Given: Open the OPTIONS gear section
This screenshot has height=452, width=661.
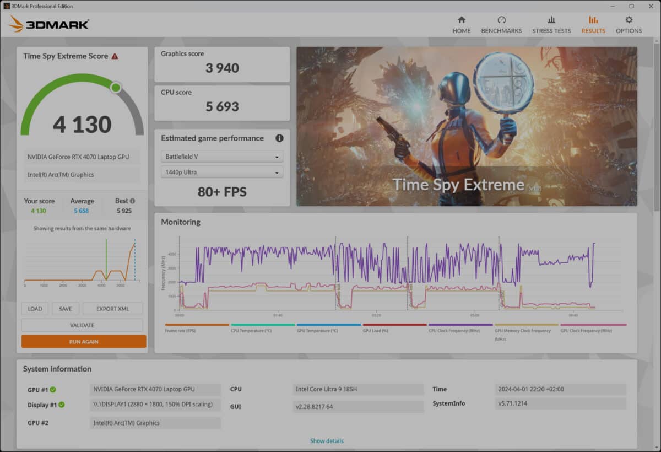Looking at the screenshot, I should point(629,25).
